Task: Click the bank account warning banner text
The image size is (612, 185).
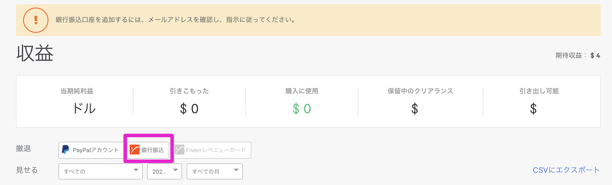Action: [176, 21]
